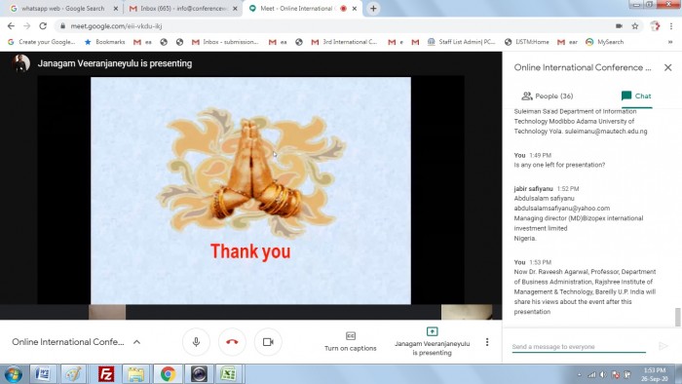682x384 pixels.
Task: Mute the microphone in Meet
Action: [196, 342]
